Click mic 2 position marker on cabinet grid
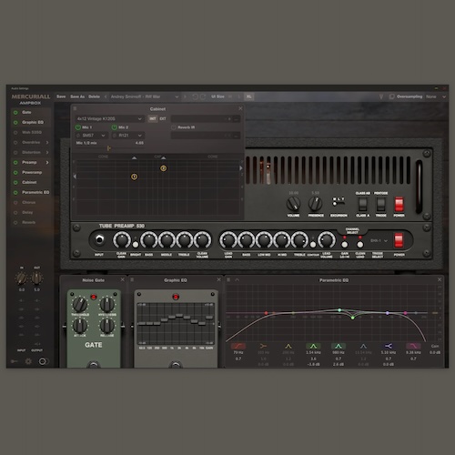Screen dimensions: 455x455 click(163, 168)
